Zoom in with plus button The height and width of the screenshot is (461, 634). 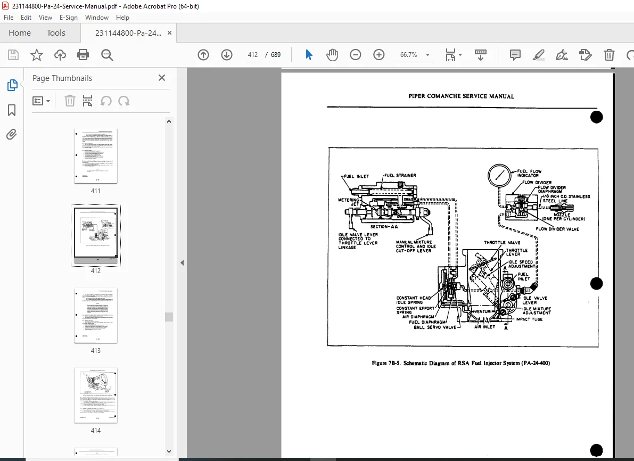click(379, 55)
